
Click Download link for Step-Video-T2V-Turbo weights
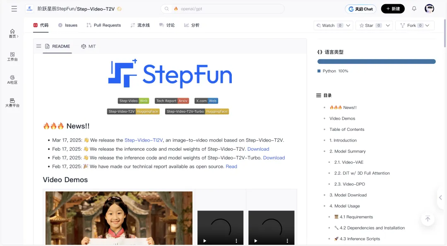tap(274, 158)
